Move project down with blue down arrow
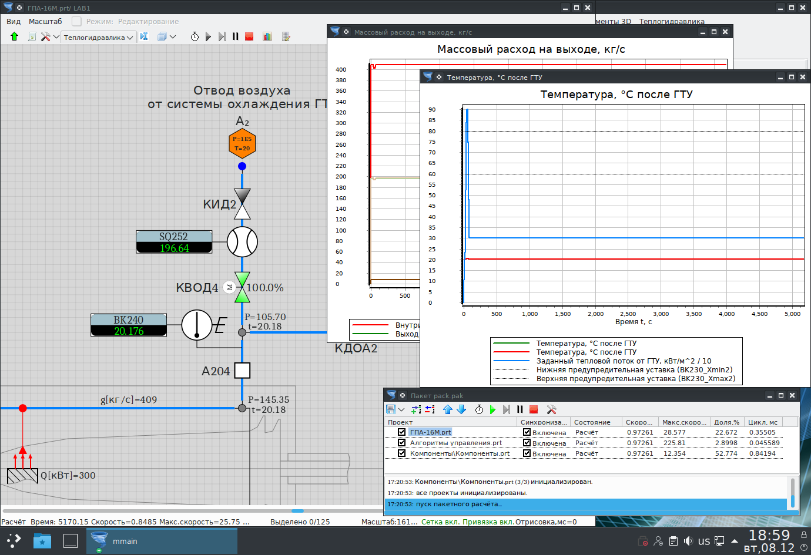Viewport: 811px width, 555px height. coord(461,409)
